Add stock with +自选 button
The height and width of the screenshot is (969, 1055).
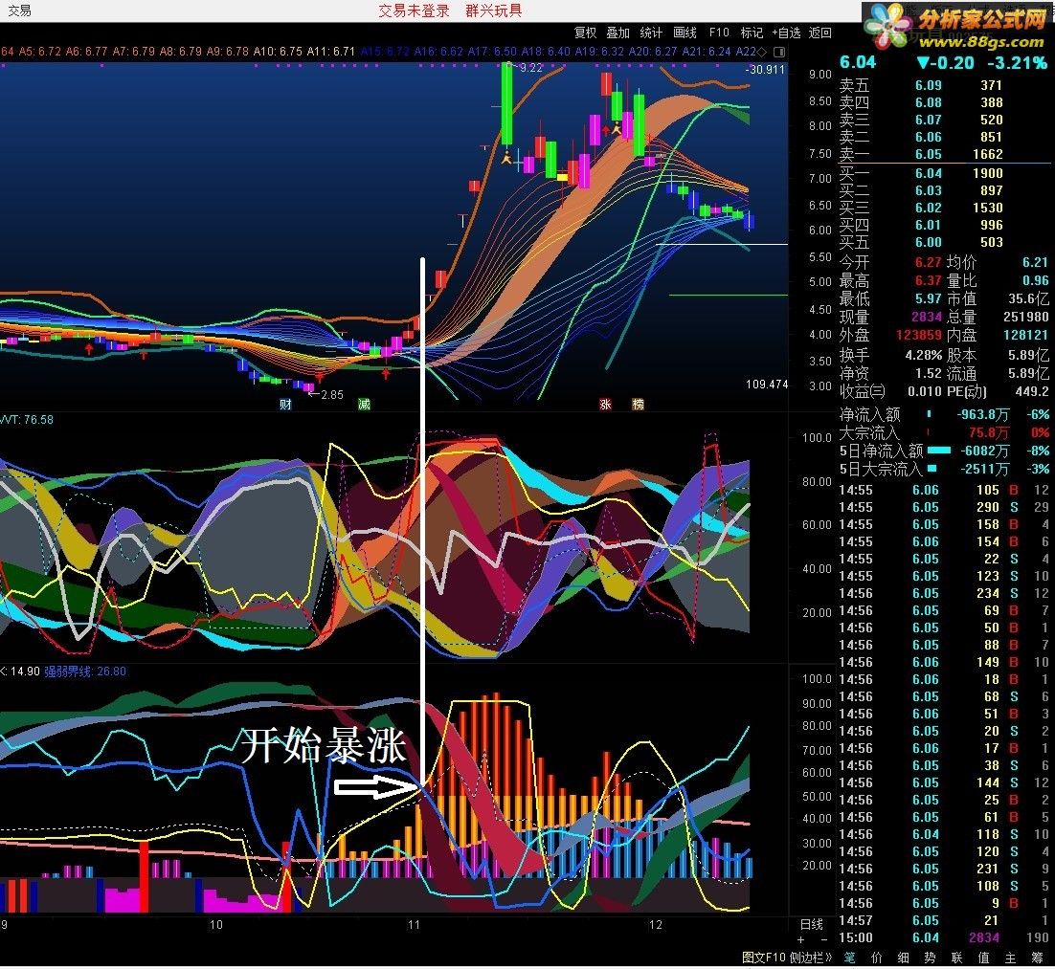click(x=786, y=33)
